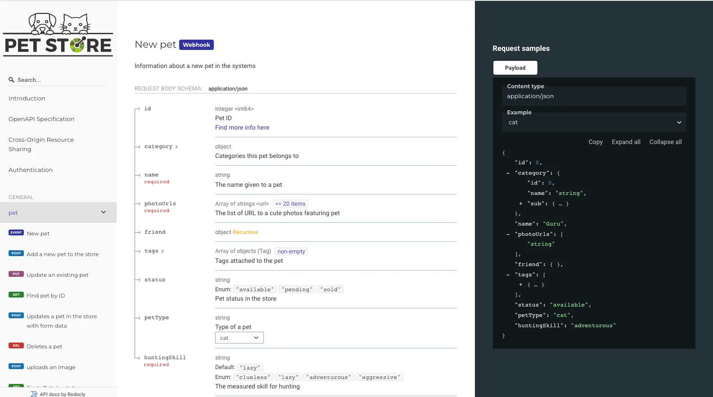Screen dimensions: 713x397
Task: Open DEL Deletes a pet operation
Action: click(44, 347)
